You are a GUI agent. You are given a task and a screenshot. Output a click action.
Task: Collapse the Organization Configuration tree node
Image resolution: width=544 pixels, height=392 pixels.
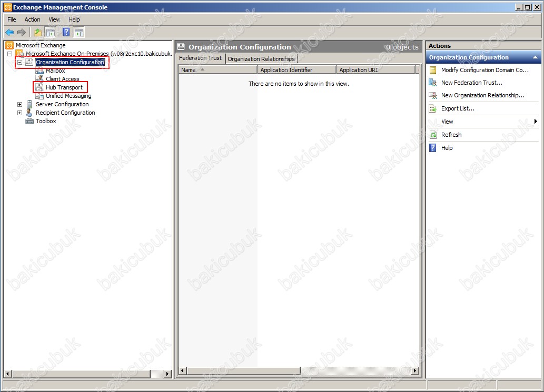pyautogui.click(x=20, y=63)
